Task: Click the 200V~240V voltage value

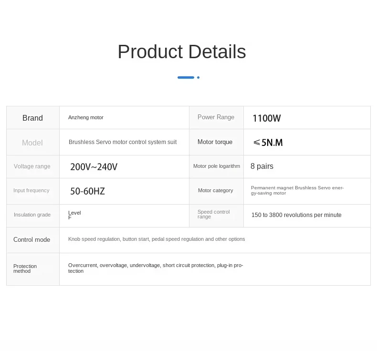Action: click(94, 167)
